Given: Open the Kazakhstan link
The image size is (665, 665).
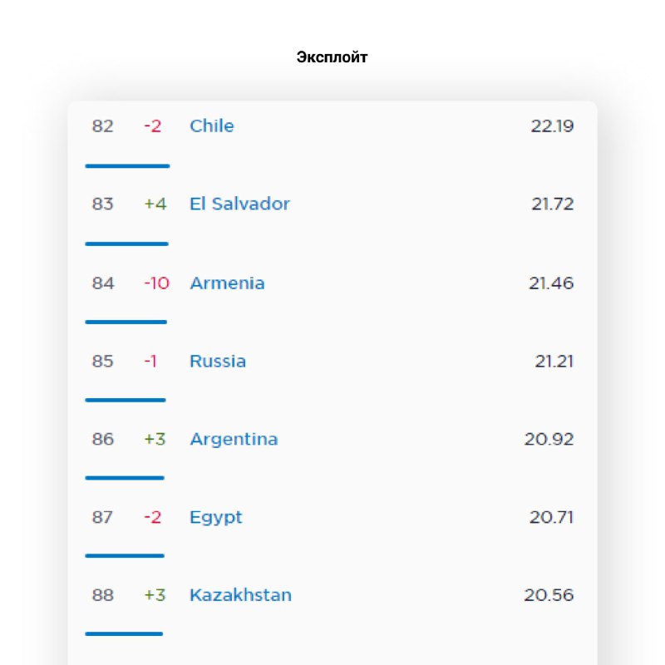Looking at the screenshot, I should click(x=240, y=596).
